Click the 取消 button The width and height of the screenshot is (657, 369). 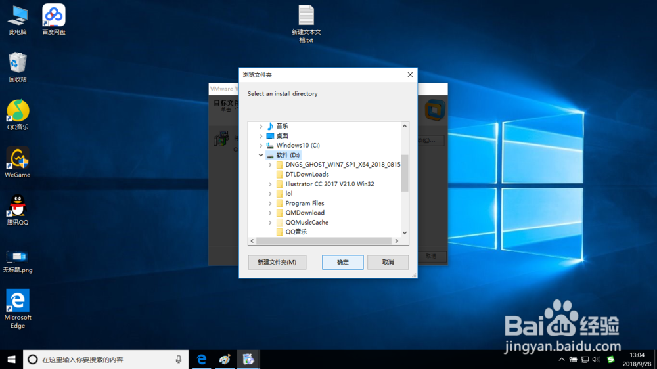[388, 262]
